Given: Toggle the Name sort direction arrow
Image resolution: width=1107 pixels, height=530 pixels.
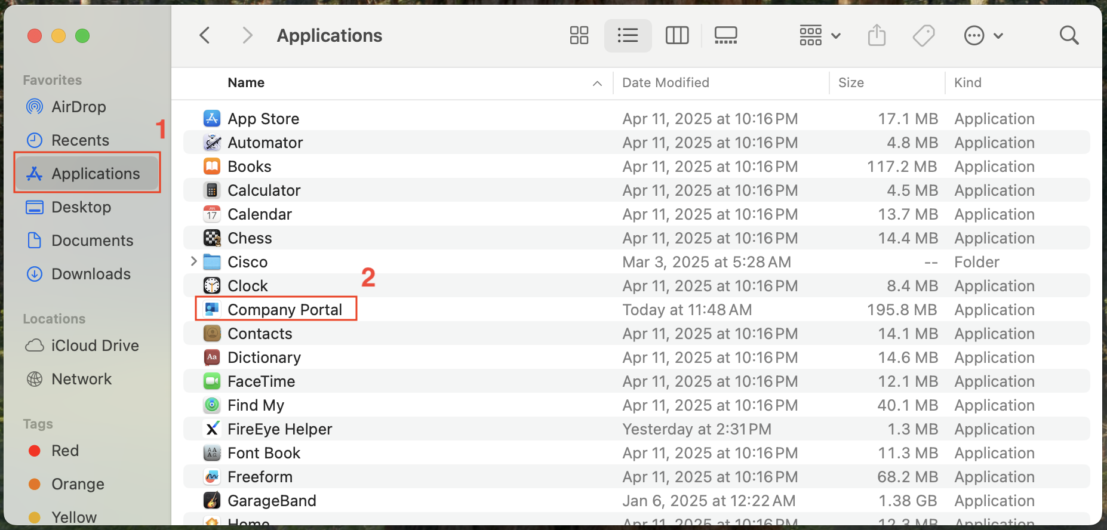Looking at the screenshot, I should [597, 84].
